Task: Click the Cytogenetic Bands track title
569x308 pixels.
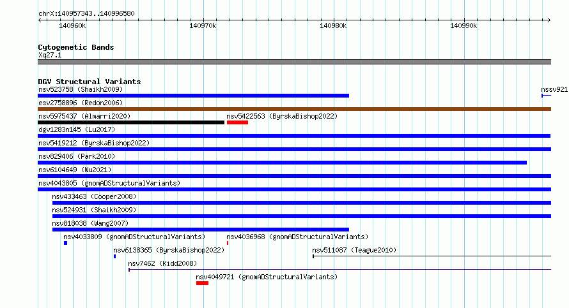Action: 76,47
